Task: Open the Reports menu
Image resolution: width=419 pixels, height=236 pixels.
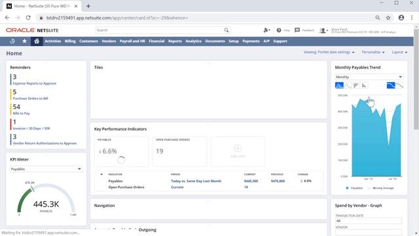Action: (175, 41)
